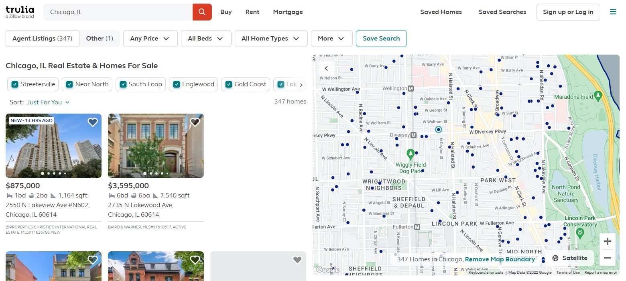626x281 pixels.
Task: Click Report a map error link
Action: click(x=601, y=273)
